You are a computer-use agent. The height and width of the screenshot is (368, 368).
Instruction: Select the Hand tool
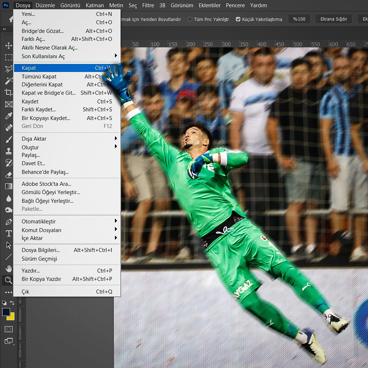[x=9, y=269]
